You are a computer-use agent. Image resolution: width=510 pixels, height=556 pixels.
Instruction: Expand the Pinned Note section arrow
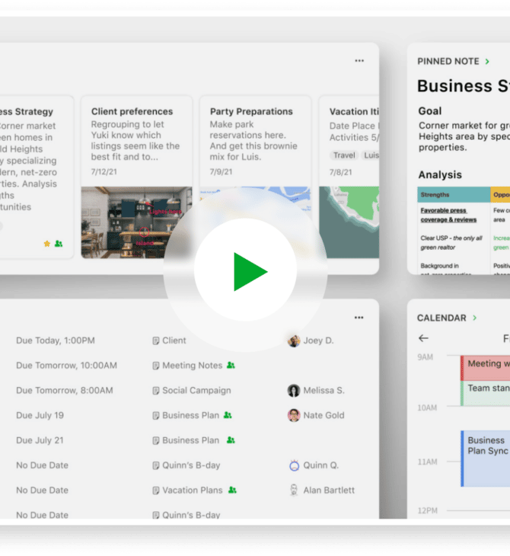pos(488,61)
